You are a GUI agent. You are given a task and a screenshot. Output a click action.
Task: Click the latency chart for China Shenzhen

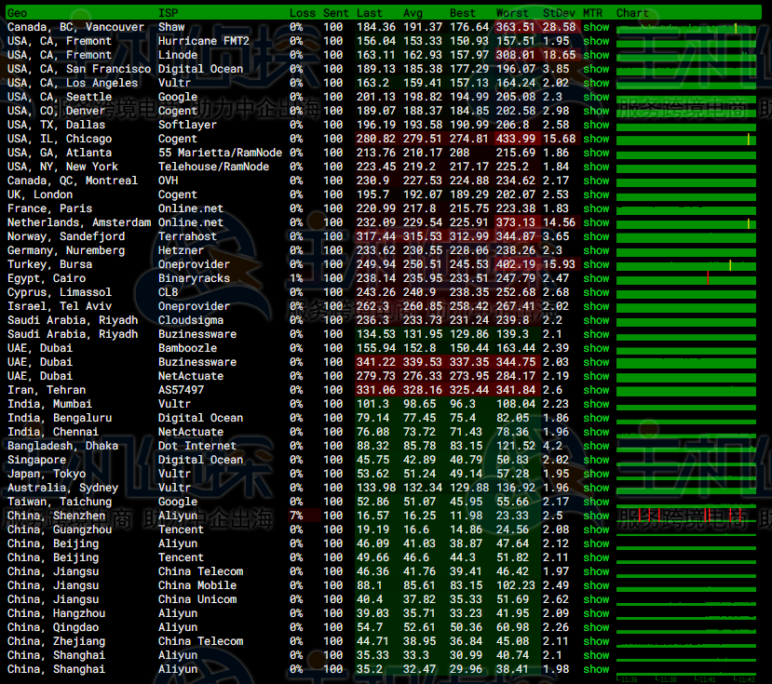(x=685, y=516)
